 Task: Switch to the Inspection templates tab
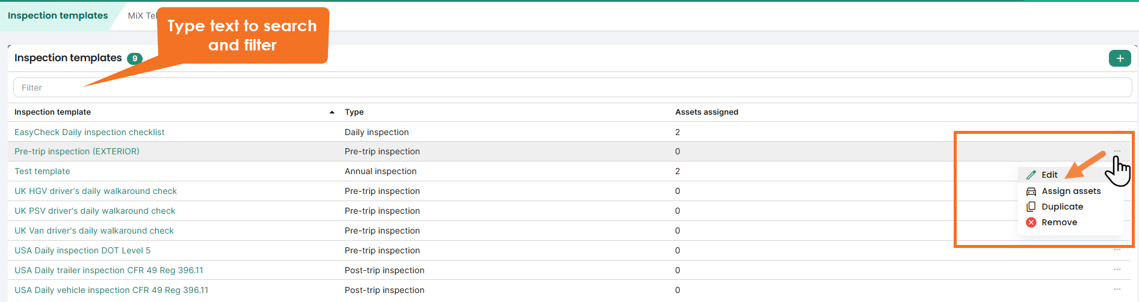pos(58,16)
